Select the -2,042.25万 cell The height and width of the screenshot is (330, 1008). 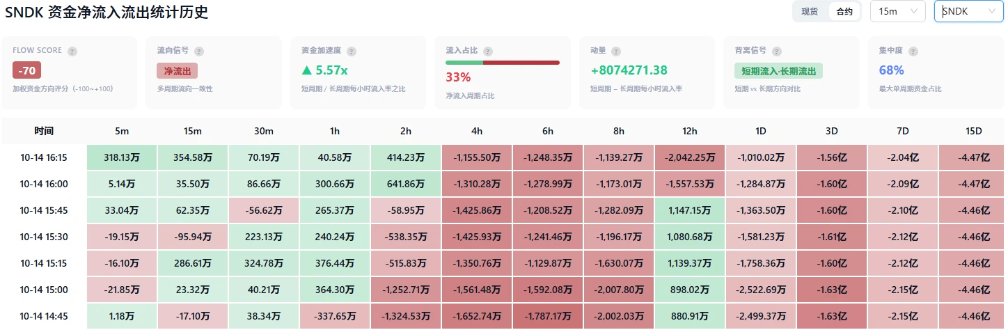(x=690, y=157)
